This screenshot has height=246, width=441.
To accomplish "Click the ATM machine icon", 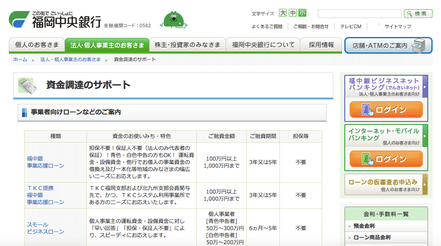I will click(x=419, y=46).
